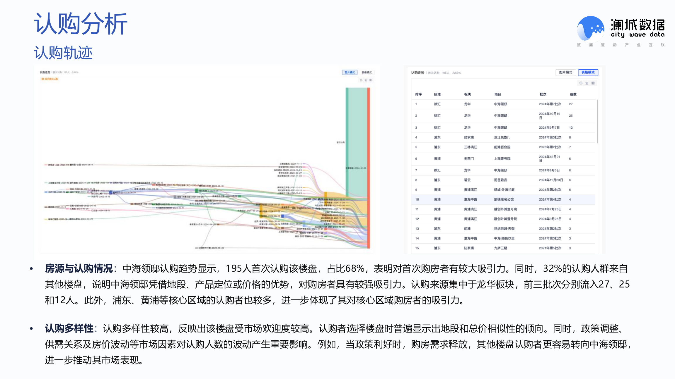Screen dimensions: 675x379
Task: Click the 首次认购 label in the chart
Action: pyautogui.click(x=340, y=142)
